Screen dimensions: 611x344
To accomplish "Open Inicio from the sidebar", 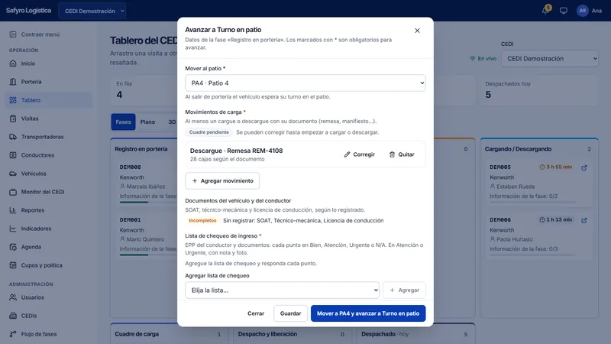I will [x=48, y=63].
